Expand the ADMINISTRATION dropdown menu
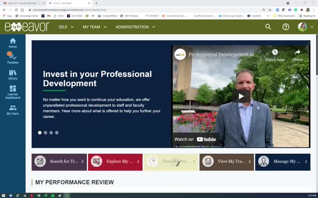The width and height of the screenshot is (318, 198). point(135,27)
